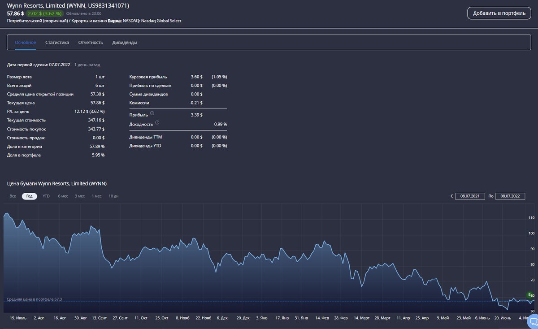The width and height of the screenshot is (538, 329).
Task: Switch to the Основное tab
Action: 26,43
